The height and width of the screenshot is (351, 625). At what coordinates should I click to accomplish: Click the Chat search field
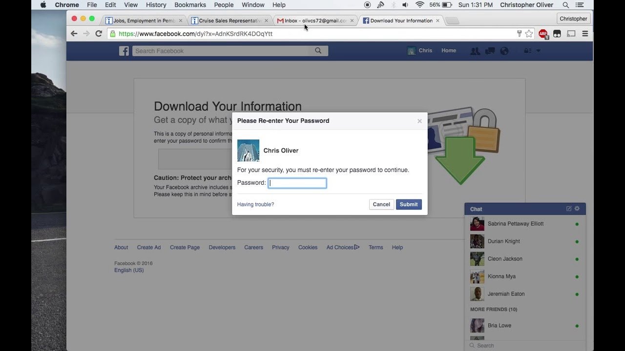click(525, 346)
